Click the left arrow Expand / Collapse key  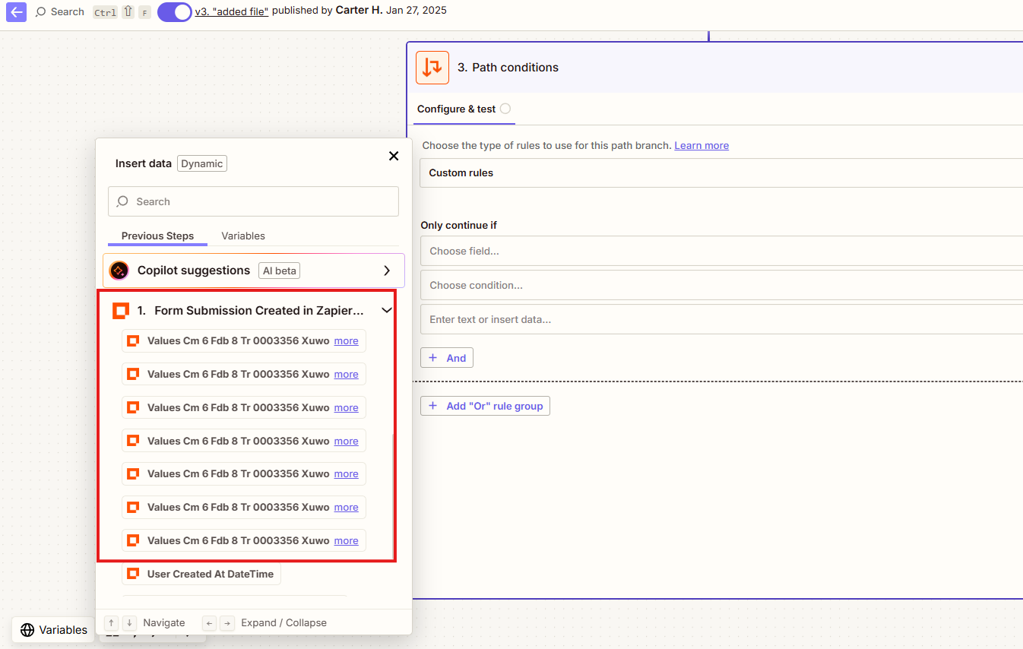[209, 622]
